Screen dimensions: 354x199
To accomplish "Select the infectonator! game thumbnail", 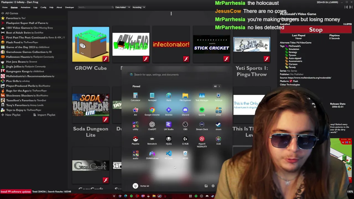I will (171, 44).
